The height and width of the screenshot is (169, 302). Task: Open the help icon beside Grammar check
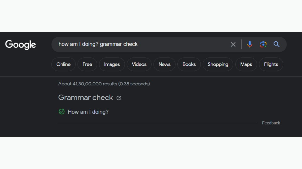coord(119,98)
